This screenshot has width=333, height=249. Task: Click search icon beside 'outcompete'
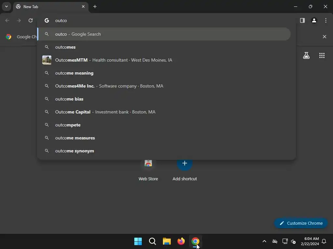click(47, 125)
